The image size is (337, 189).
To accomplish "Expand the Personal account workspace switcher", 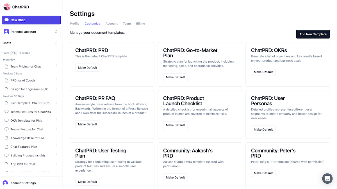I will [x=56, y=32].
